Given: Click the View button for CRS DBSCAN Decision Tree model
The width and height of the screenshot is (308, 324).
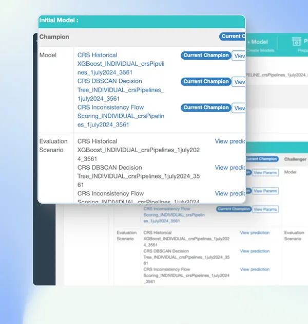Looking at the screenshot, I should tap(239, 82).
